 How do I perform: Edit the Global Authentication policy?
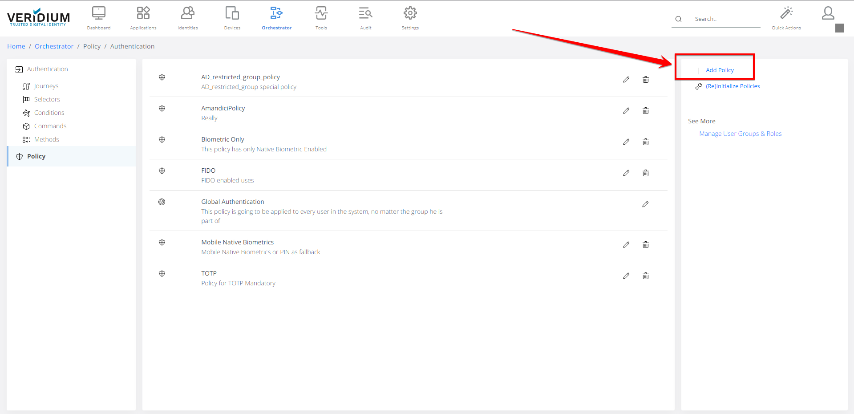[645, 204]
